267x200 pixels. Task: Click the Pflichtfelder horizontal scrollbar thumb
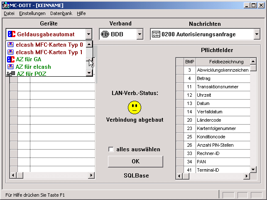(x=186, y=176)
